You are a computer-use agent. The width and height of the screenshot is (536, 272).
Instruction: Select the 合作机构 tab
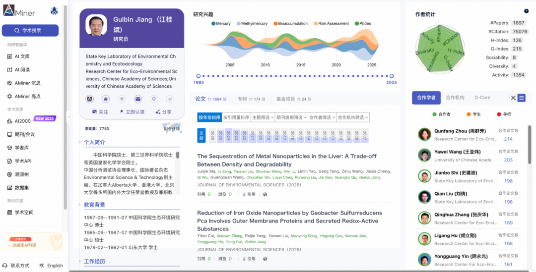455,98
